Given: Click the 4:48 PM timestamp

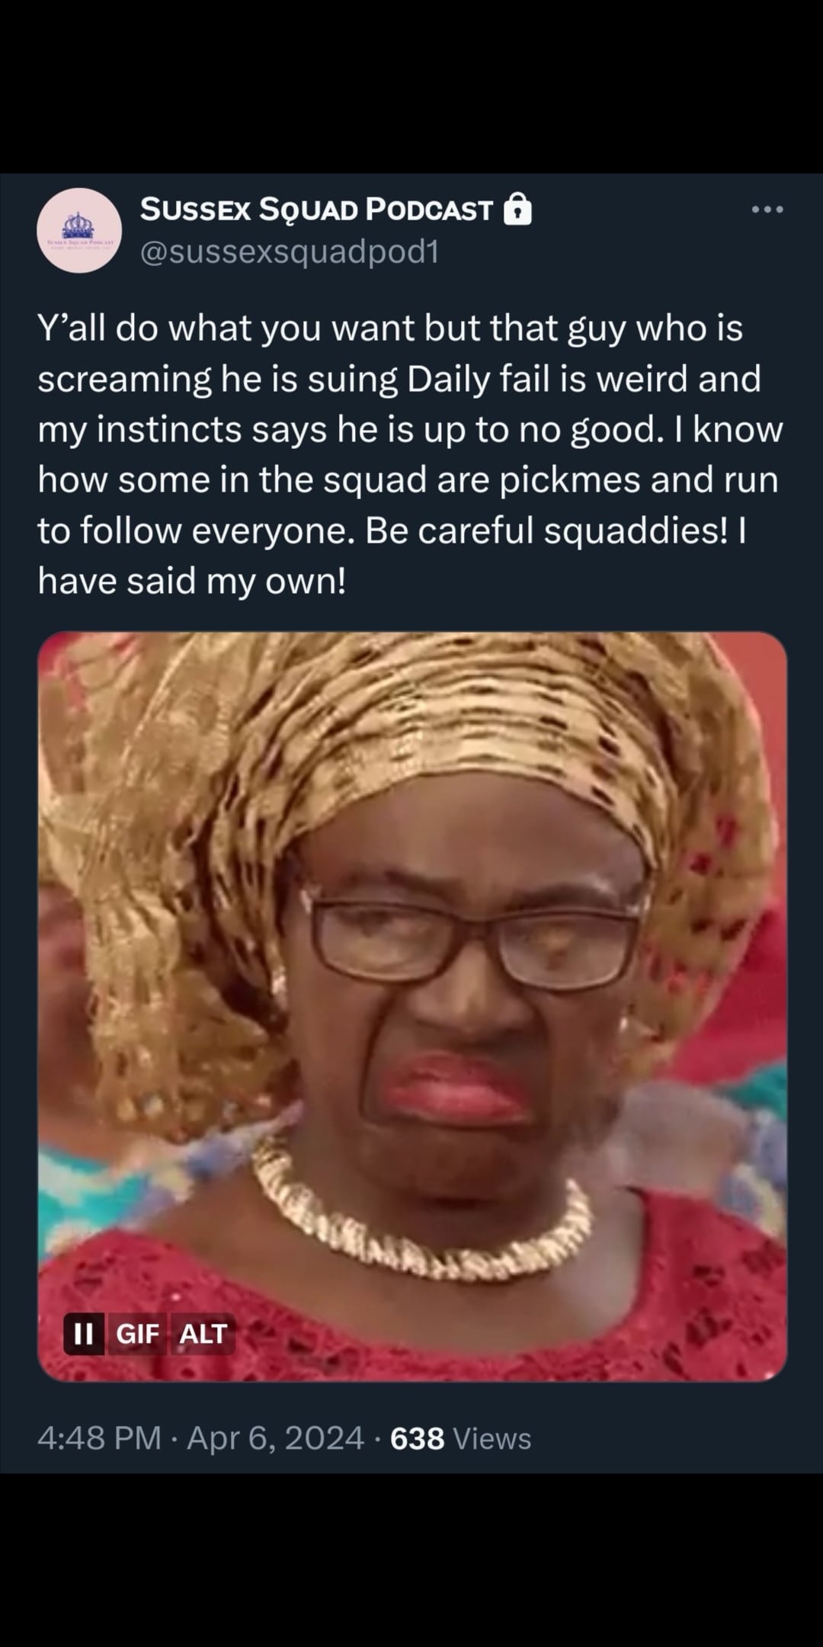Looking at the screenshot, I should pos(99,1439).
